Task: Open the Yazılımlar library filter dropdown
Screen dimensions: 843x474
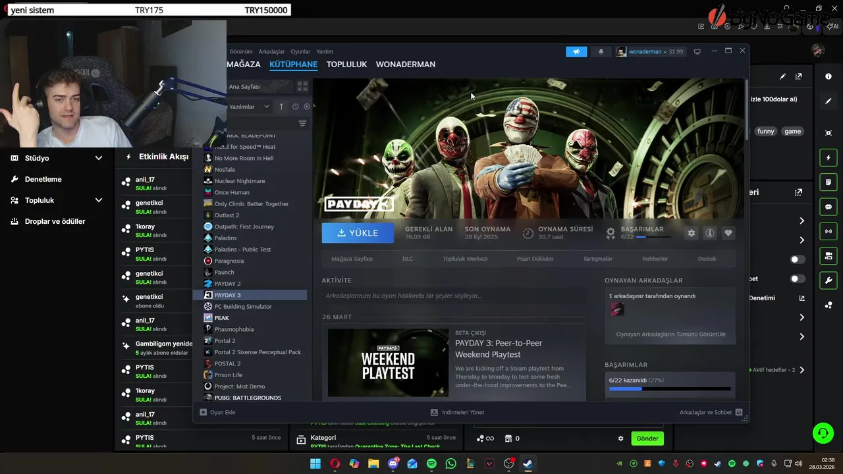Action: 248,107
